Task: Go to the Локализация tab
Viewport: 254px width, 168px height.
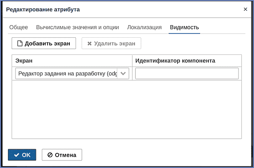Action: pyautogui.click(x=144, y=27)
